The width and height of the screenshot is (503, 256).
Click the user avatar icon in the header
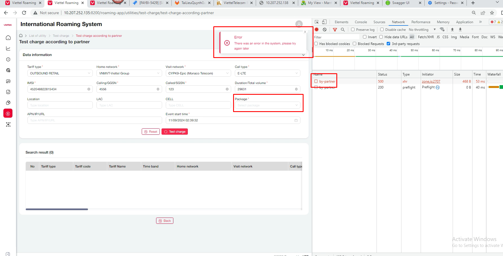click(x=299, y=24)
